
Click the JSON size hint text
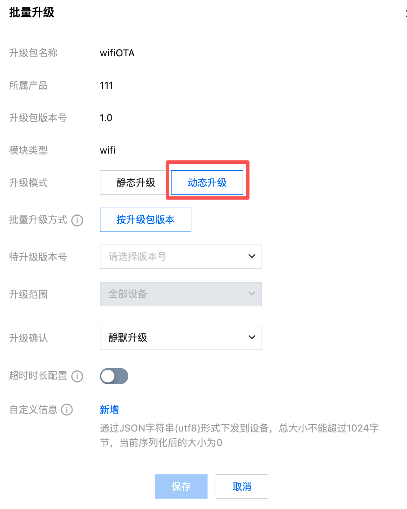pyautogui.click(x=239, y=435)
